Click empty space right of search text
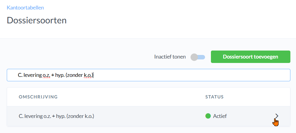Viewport: 296px width, 133px height. [x=192, y=75]
